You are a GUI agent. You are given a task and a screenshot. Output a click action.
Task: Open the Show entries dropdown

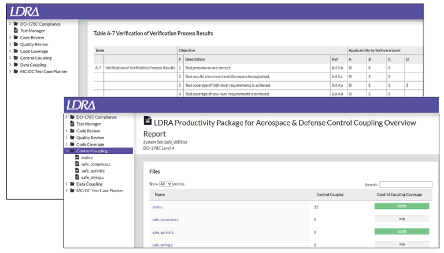(x=166, y=184)
